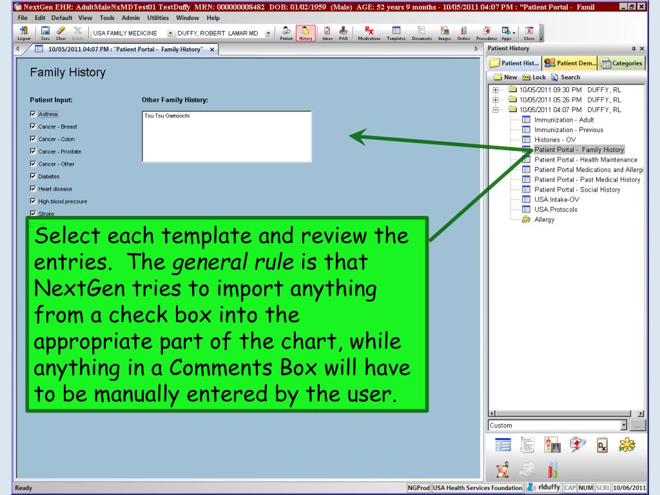Image resolution: width=660 pixels, height=495 pixels.
Task: Click the Save toolbar icon
Action: pyautogui.click(x=45, y=33)
